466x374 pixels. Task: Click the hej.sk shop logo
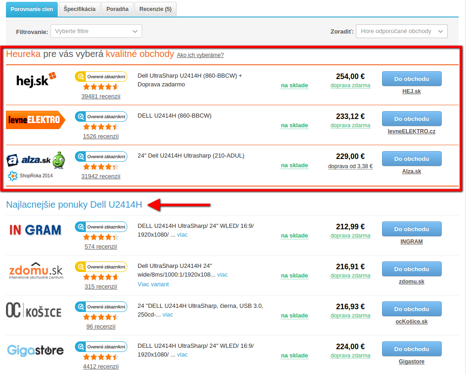click(x=36, y=79)
